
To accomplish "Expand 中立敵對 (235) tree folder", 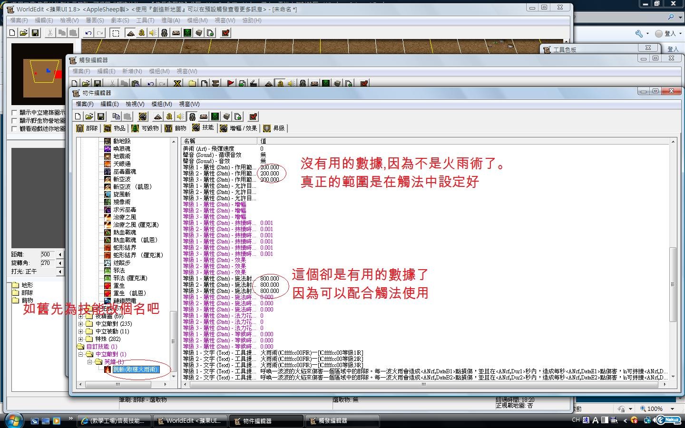I will pos(81,324).
